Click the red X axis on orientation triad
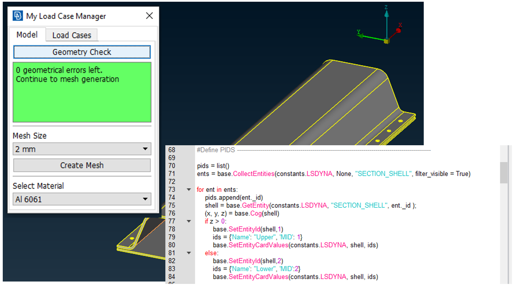Screen dimensions: 514x286 (398, 30)
